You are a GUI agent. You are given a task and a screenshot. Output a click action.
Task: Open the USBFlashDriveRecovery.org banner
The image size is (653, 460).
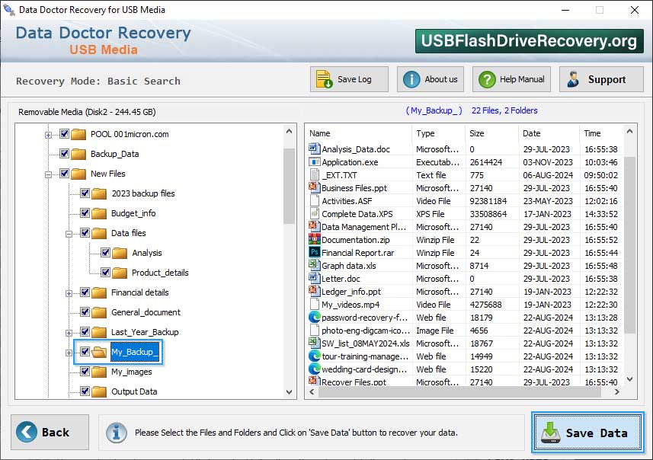click(x=529, y=41)
